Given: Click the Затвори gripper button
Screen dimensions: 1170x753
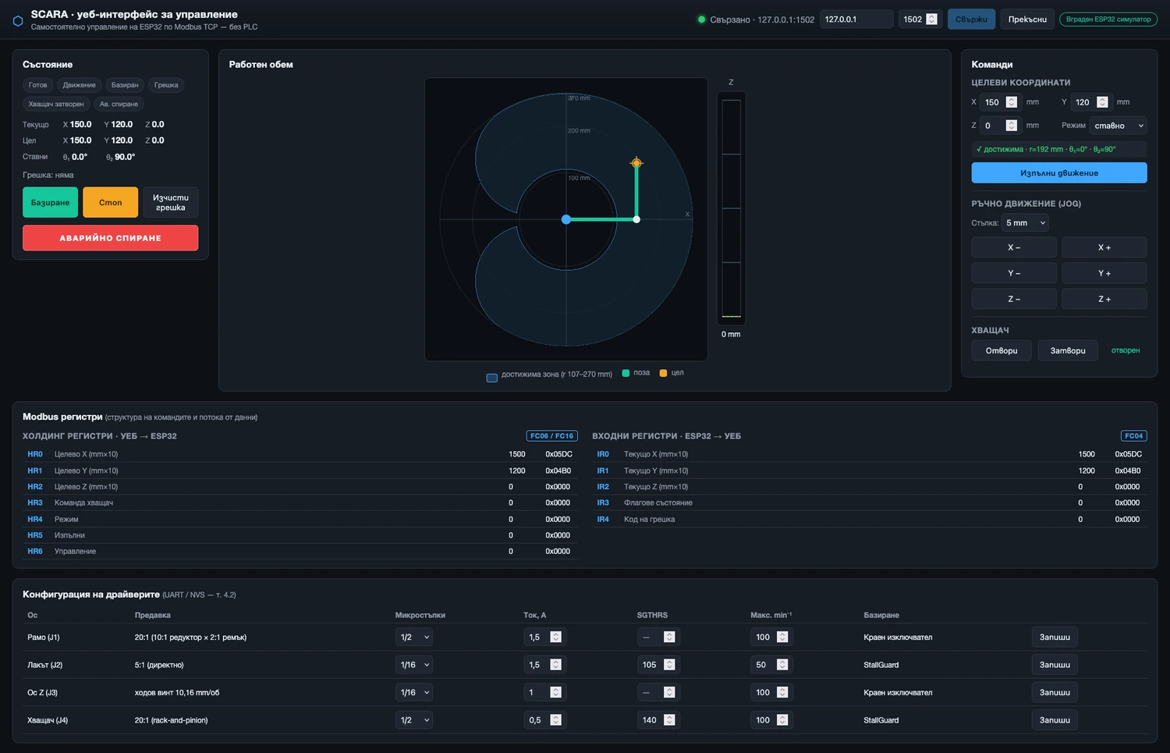Looking at the screenshot, I should point(1068,350).
